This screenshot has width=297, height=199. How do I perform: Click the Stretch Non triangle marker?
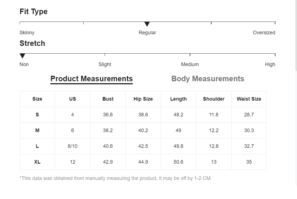[x=22, y=56]
